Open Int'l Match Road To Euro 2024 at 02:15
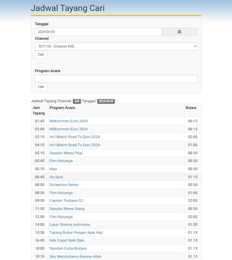 tap(75, 137)
